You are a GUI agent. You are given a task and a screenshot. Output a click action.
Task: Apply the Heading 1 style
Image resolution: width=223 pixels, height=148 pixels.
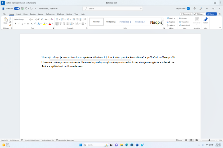(125, 22)
